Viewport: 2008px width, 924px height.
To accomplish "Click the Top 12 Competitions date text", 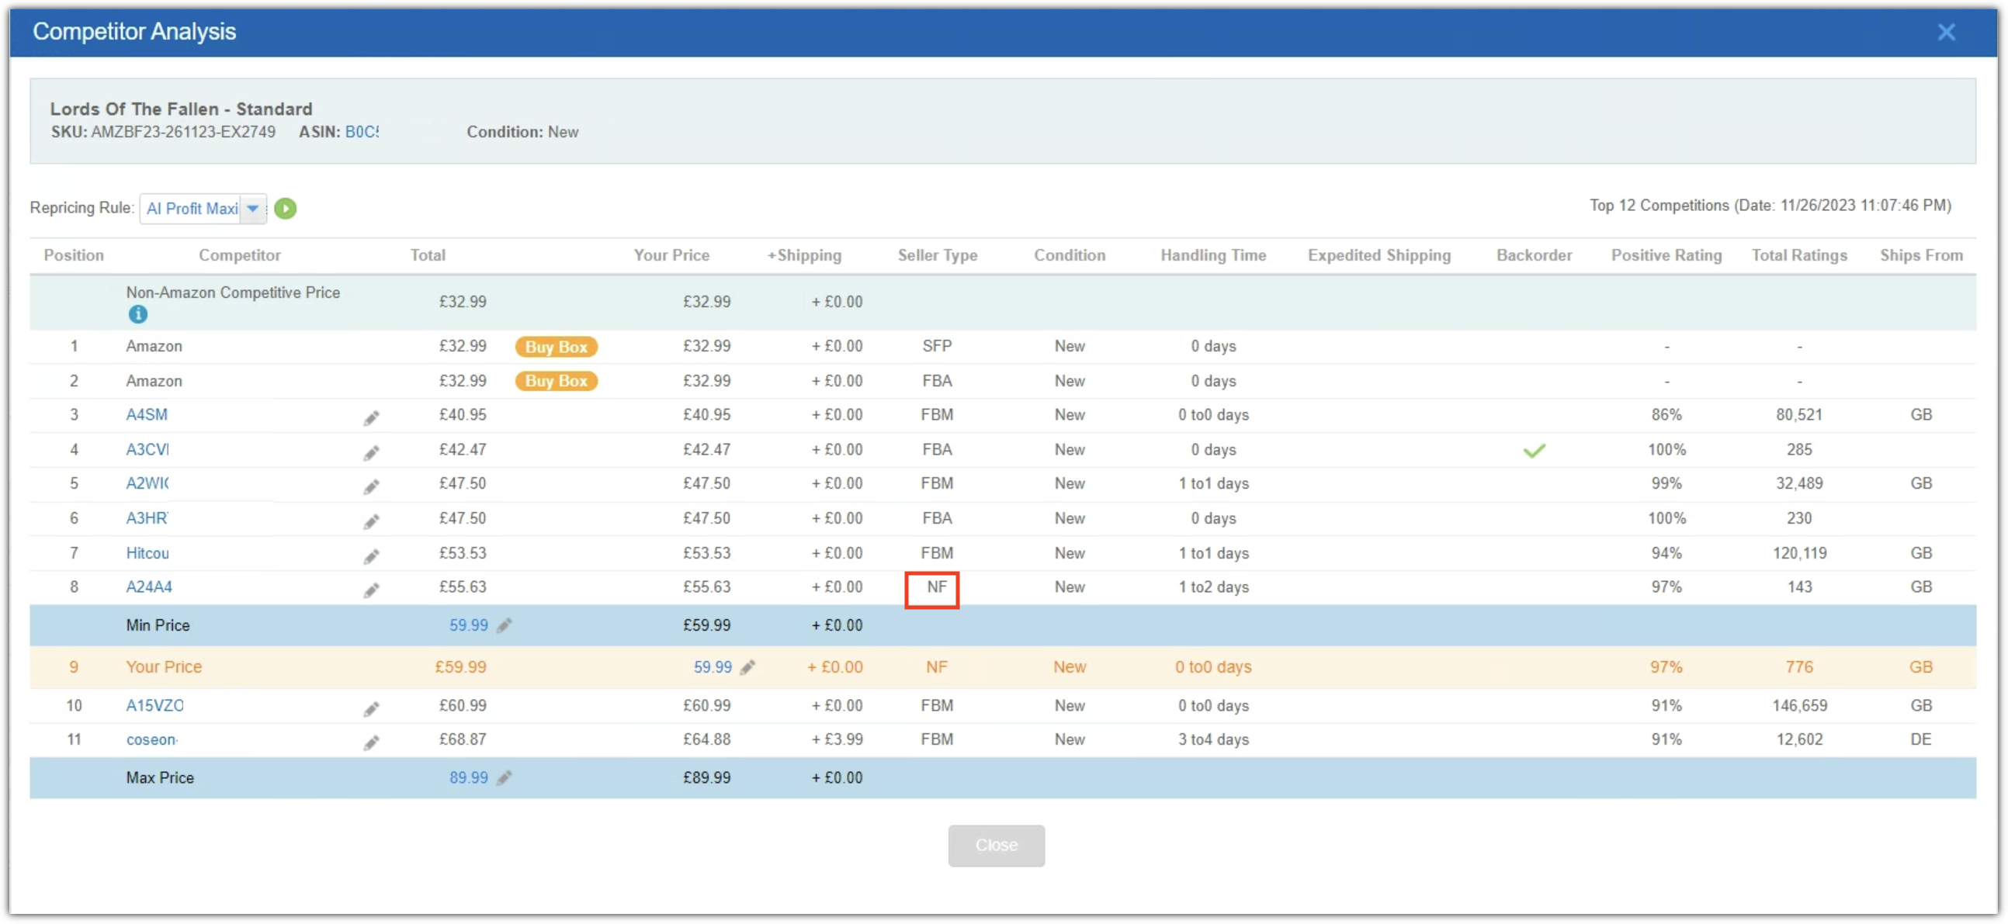I will (x=1770, y=206).
